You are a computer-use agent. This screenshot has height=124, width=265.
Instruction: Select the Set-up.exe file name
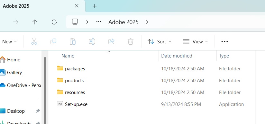tap(76, 104)
